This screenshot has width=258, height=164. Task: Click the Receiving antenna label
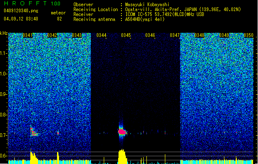click(94, 19)
